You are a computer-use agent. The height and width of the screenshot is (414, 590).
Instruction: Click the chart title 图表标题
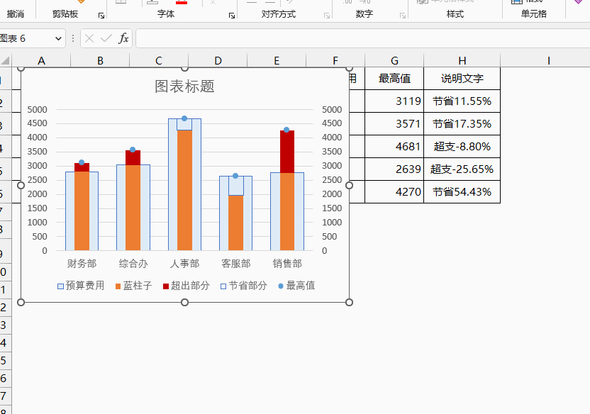pyautogui.click(x=185, y=86)
